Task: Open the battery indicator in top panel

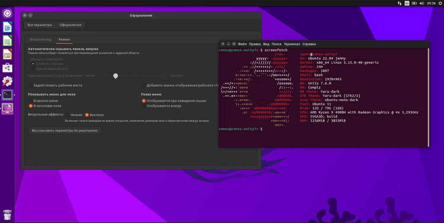Action: coord(414,3)
